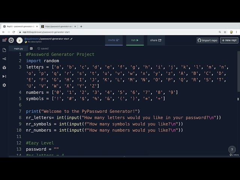Click 'nr_letters' on line 8

point(39,118)
